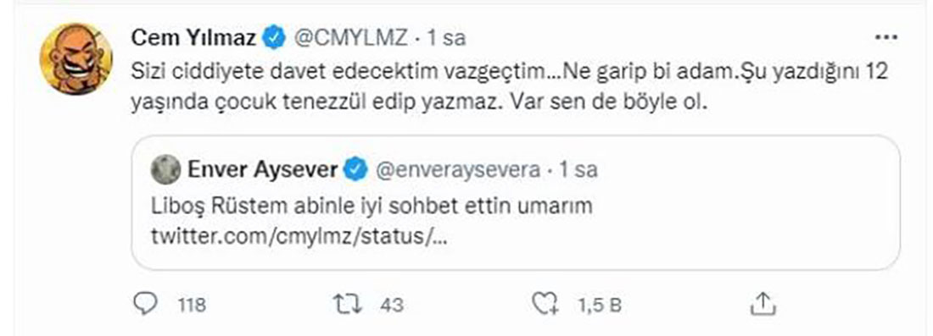Open the Cem Yılmaz display name
This screenshot has width=933, height=336.
(194, 39)
